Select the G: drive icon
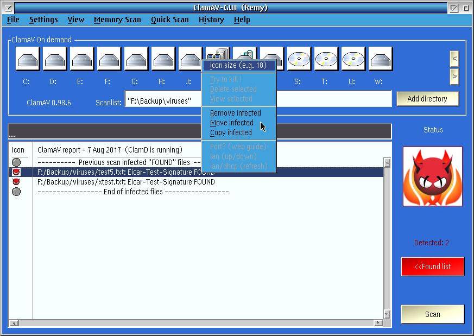The width and height of the screenshot is (474, 336). 136,59
